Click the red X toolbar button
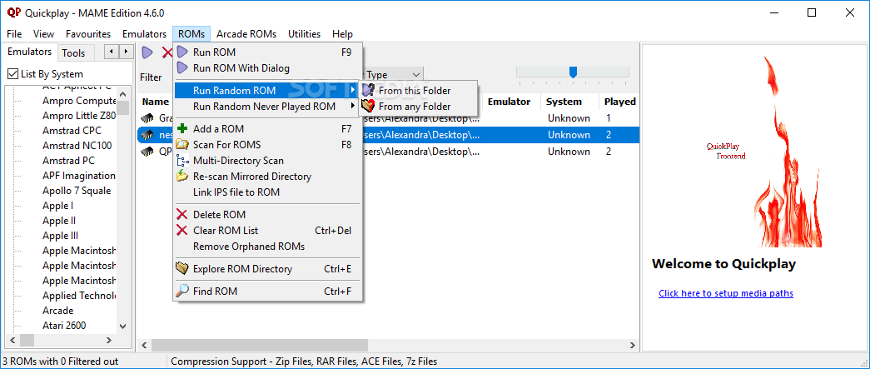The width and height of the screenshot is (870, 369). point(167,52)
